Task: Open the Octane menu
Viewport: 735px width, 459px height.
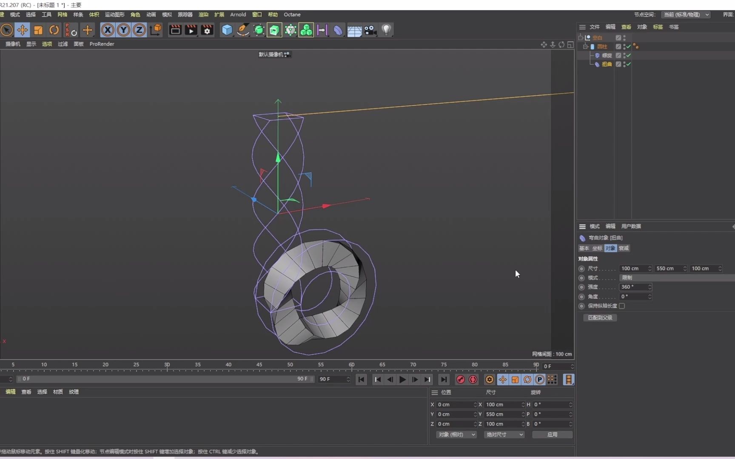Action: [292, 14]
